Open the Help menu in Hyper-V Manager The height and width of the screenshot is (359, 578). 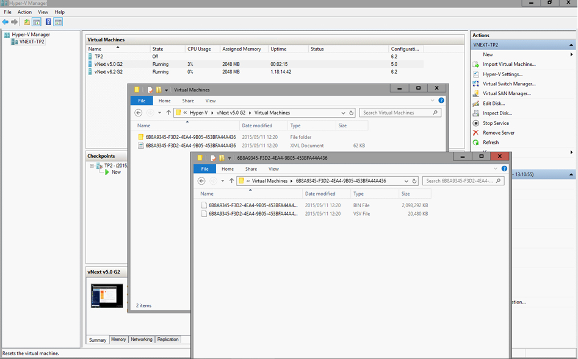[x=59, y=12]
